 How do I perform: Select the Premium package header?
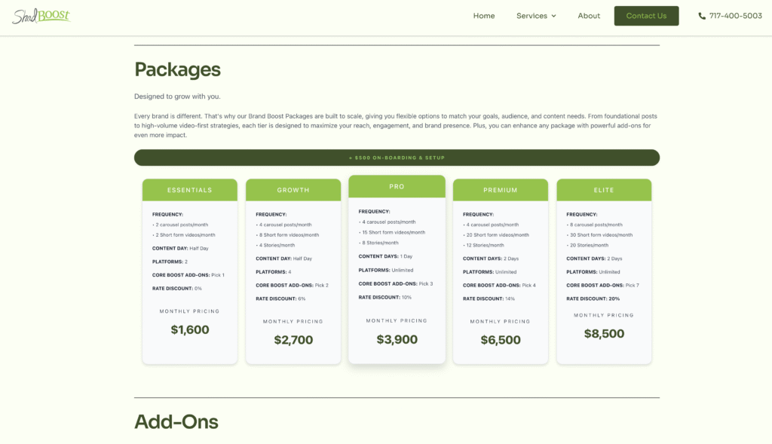click(501, 190)
